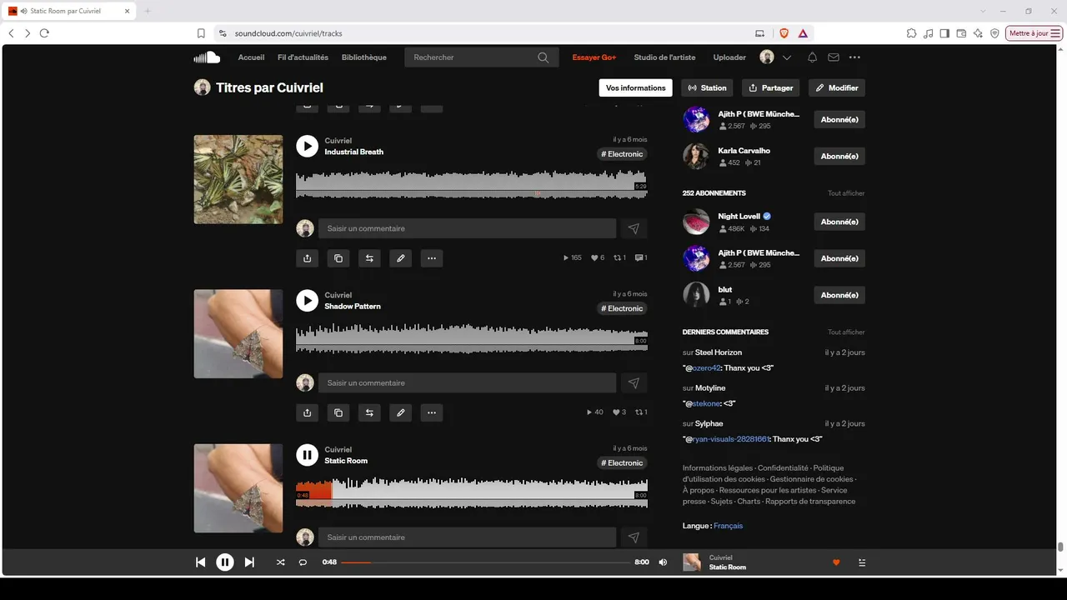Play the Shadow Pattern track
Viewport: 1067px width, 600px height.
tap(307, 301)
